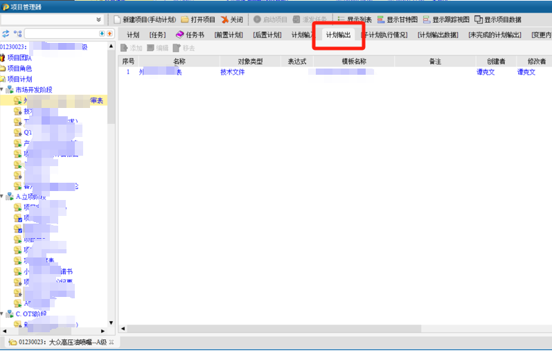Screen dimensions: 552x353
Task: Show tracking view 显示跟踪视图
Action: 446,19
